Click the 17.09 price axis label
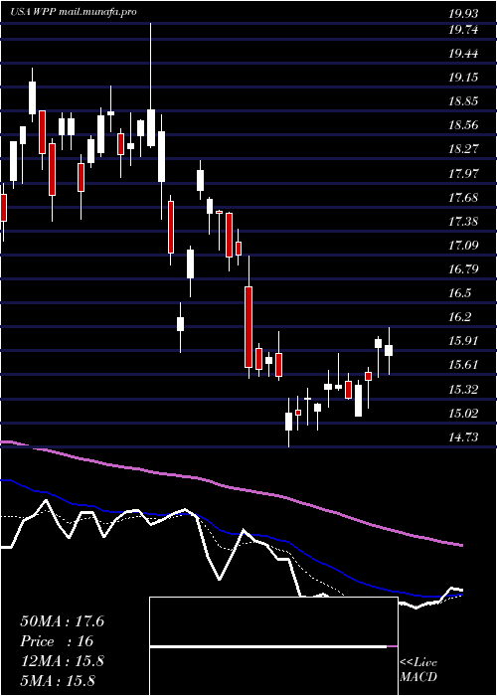The width and height of the screenshot is (497, 696). (x=463, y=246)
